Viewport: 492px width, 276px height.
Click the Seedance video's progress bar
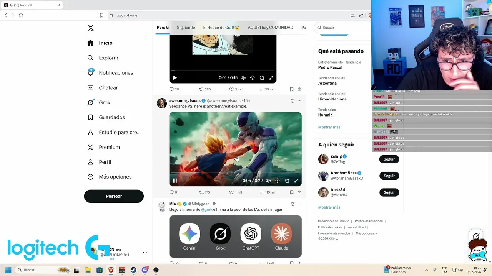coord(235,173)
